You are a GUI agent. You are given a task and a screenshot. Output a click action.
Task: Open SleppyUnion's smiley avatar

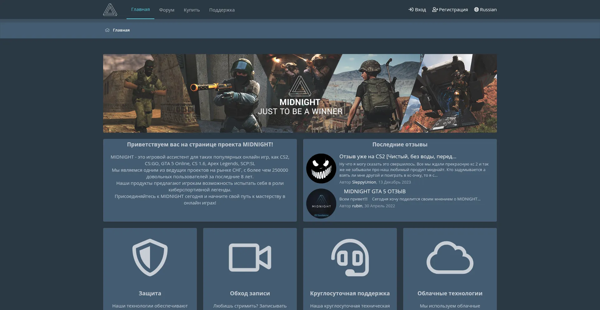coord(321,169)
